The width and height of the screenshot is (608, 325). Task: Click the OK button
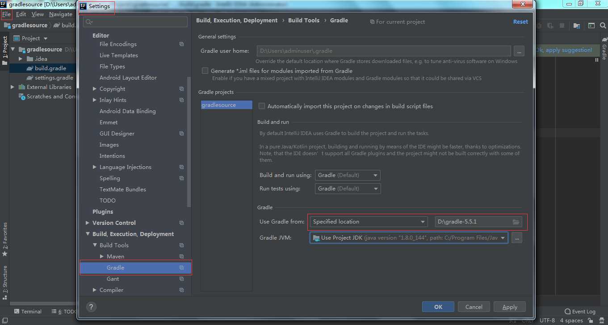pyautogui.click(x=438, y=307)
